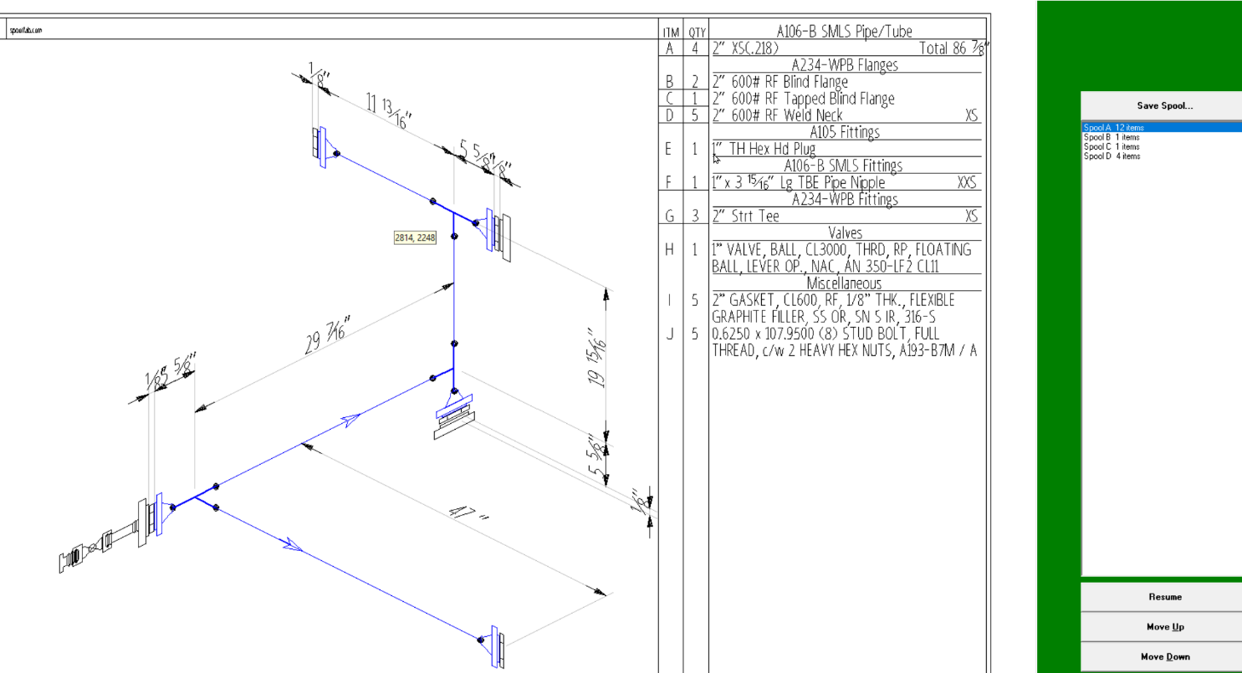Click the Resume button

1165,597
